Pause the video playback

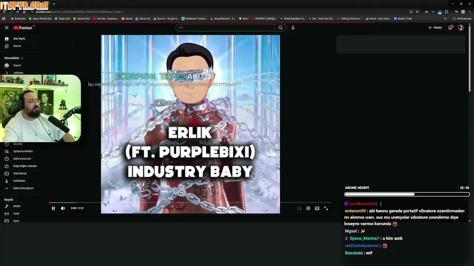(53, 208)
